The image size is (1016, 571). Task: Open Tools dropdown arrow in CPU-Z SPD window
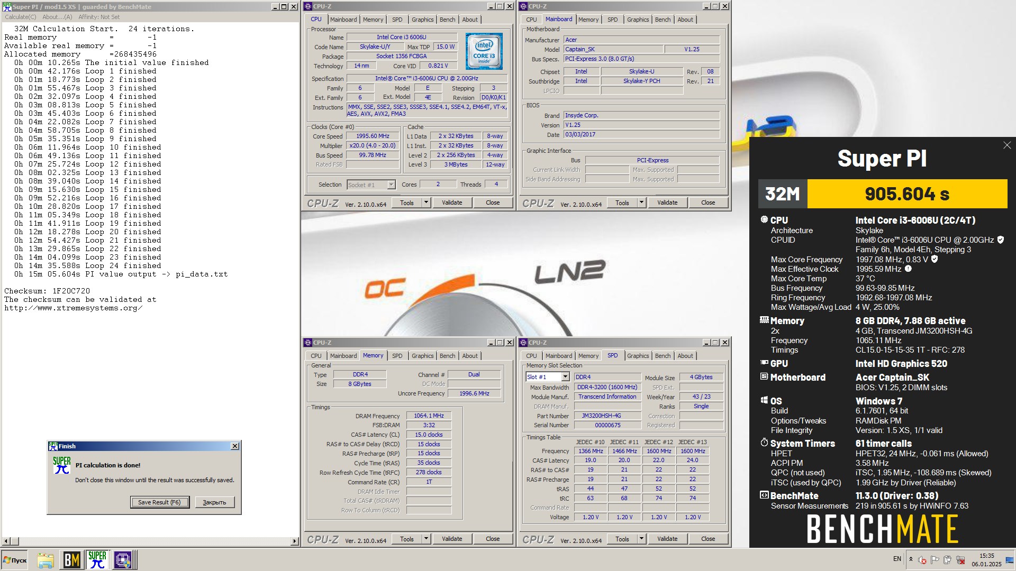(x=641, y=539)
